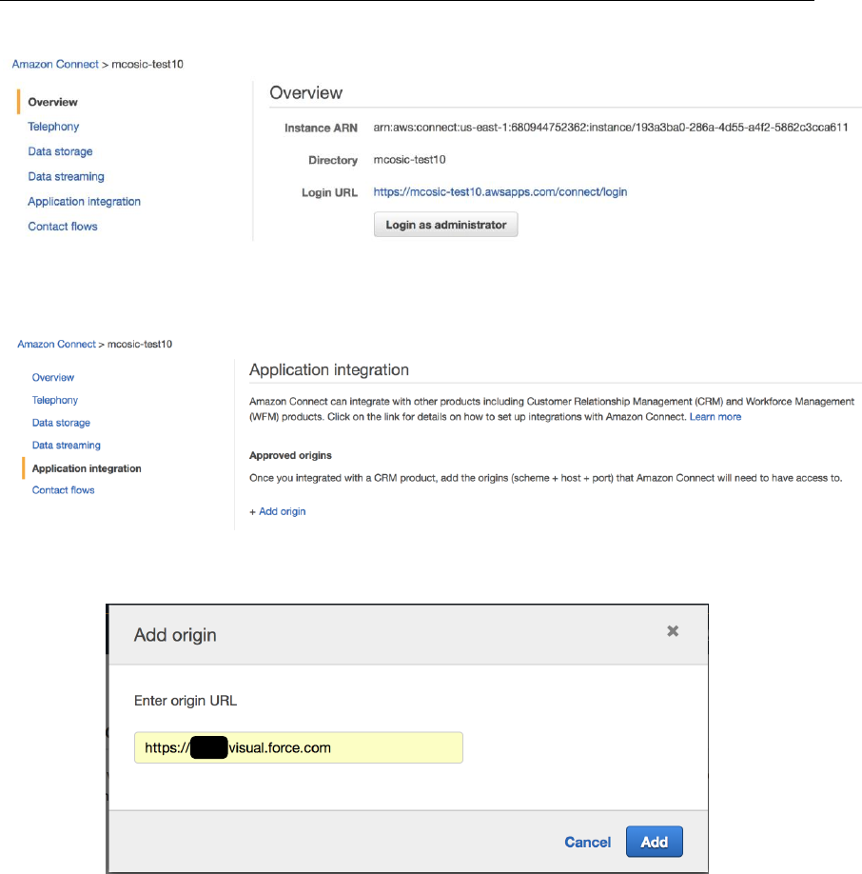This screenshot has width=862, height=874.
Task: Cancel the Add origin dialog
Action: (x=587, y=842)
